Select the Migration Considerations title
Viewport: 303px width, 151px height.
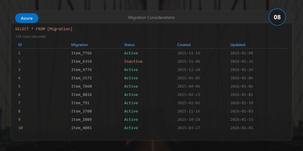(151, 17)
